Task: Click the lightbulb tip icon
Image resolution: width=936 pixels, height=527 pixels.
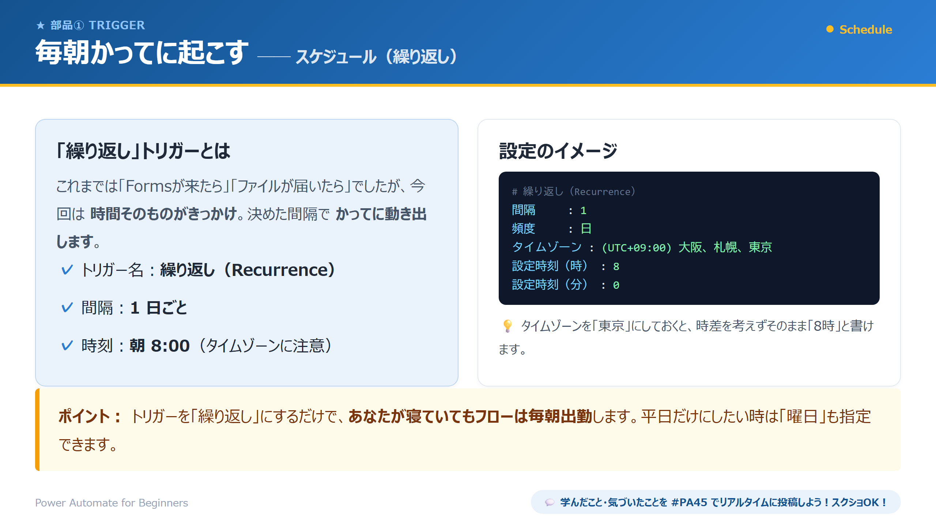Action: (507, 326)
